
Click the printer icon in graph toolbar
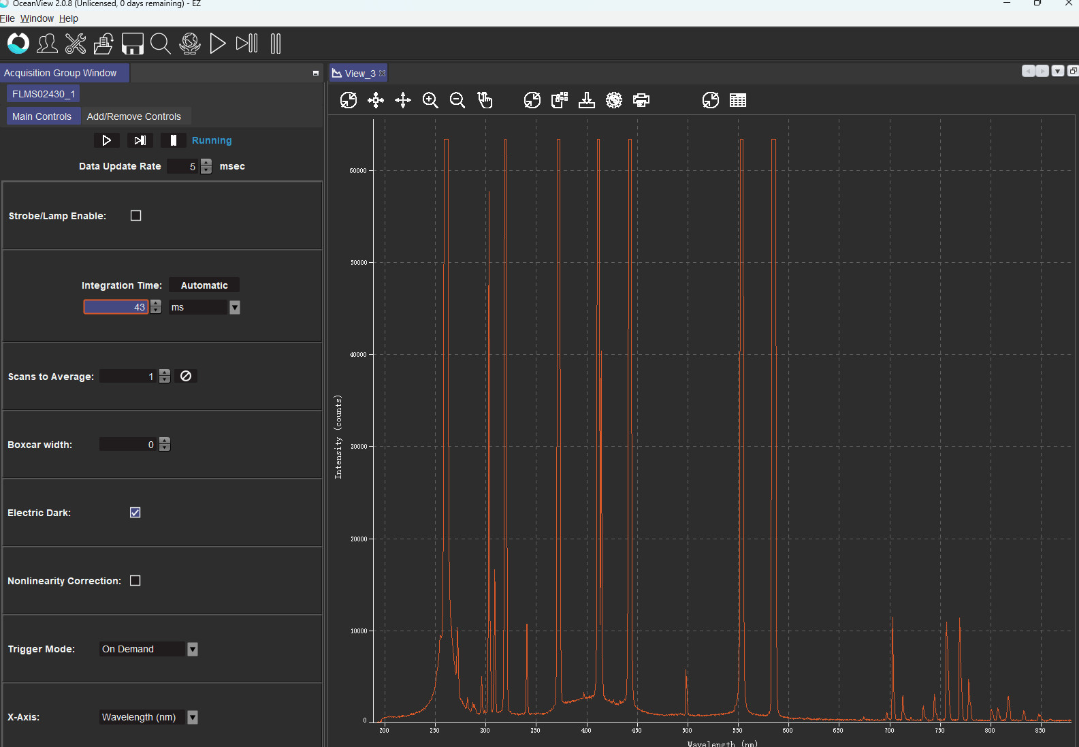(x=641, y=101)
